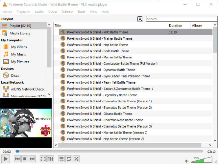Toggle the playlist view button
The height and width of the screenshot is (164, 218).
(x=61, y=159)
